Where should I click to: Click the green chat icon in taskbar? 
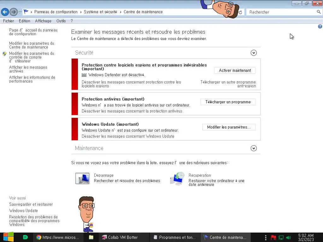[x=25, y=237]
